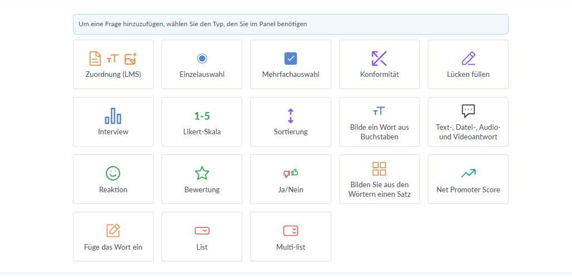Add Bilde ein Wort aus Buchstaben question
This screenshot has width=572, height=277.
pos(379,122)
